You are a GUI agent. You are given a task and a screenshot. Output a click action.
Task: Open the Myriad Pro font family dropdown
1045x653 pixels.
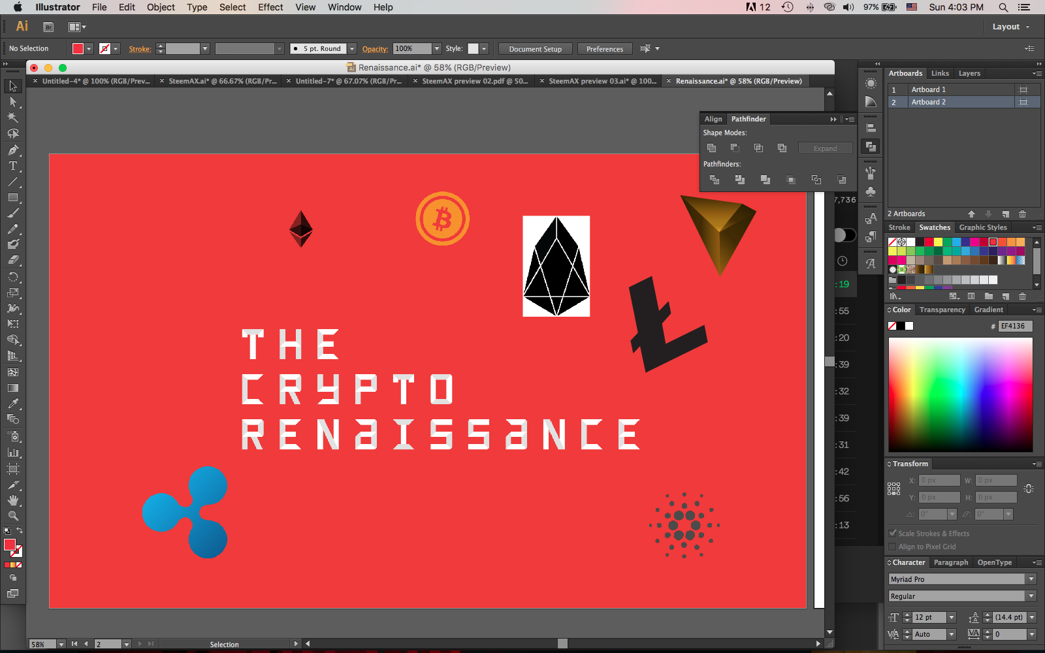click(x=1031, y=579)
